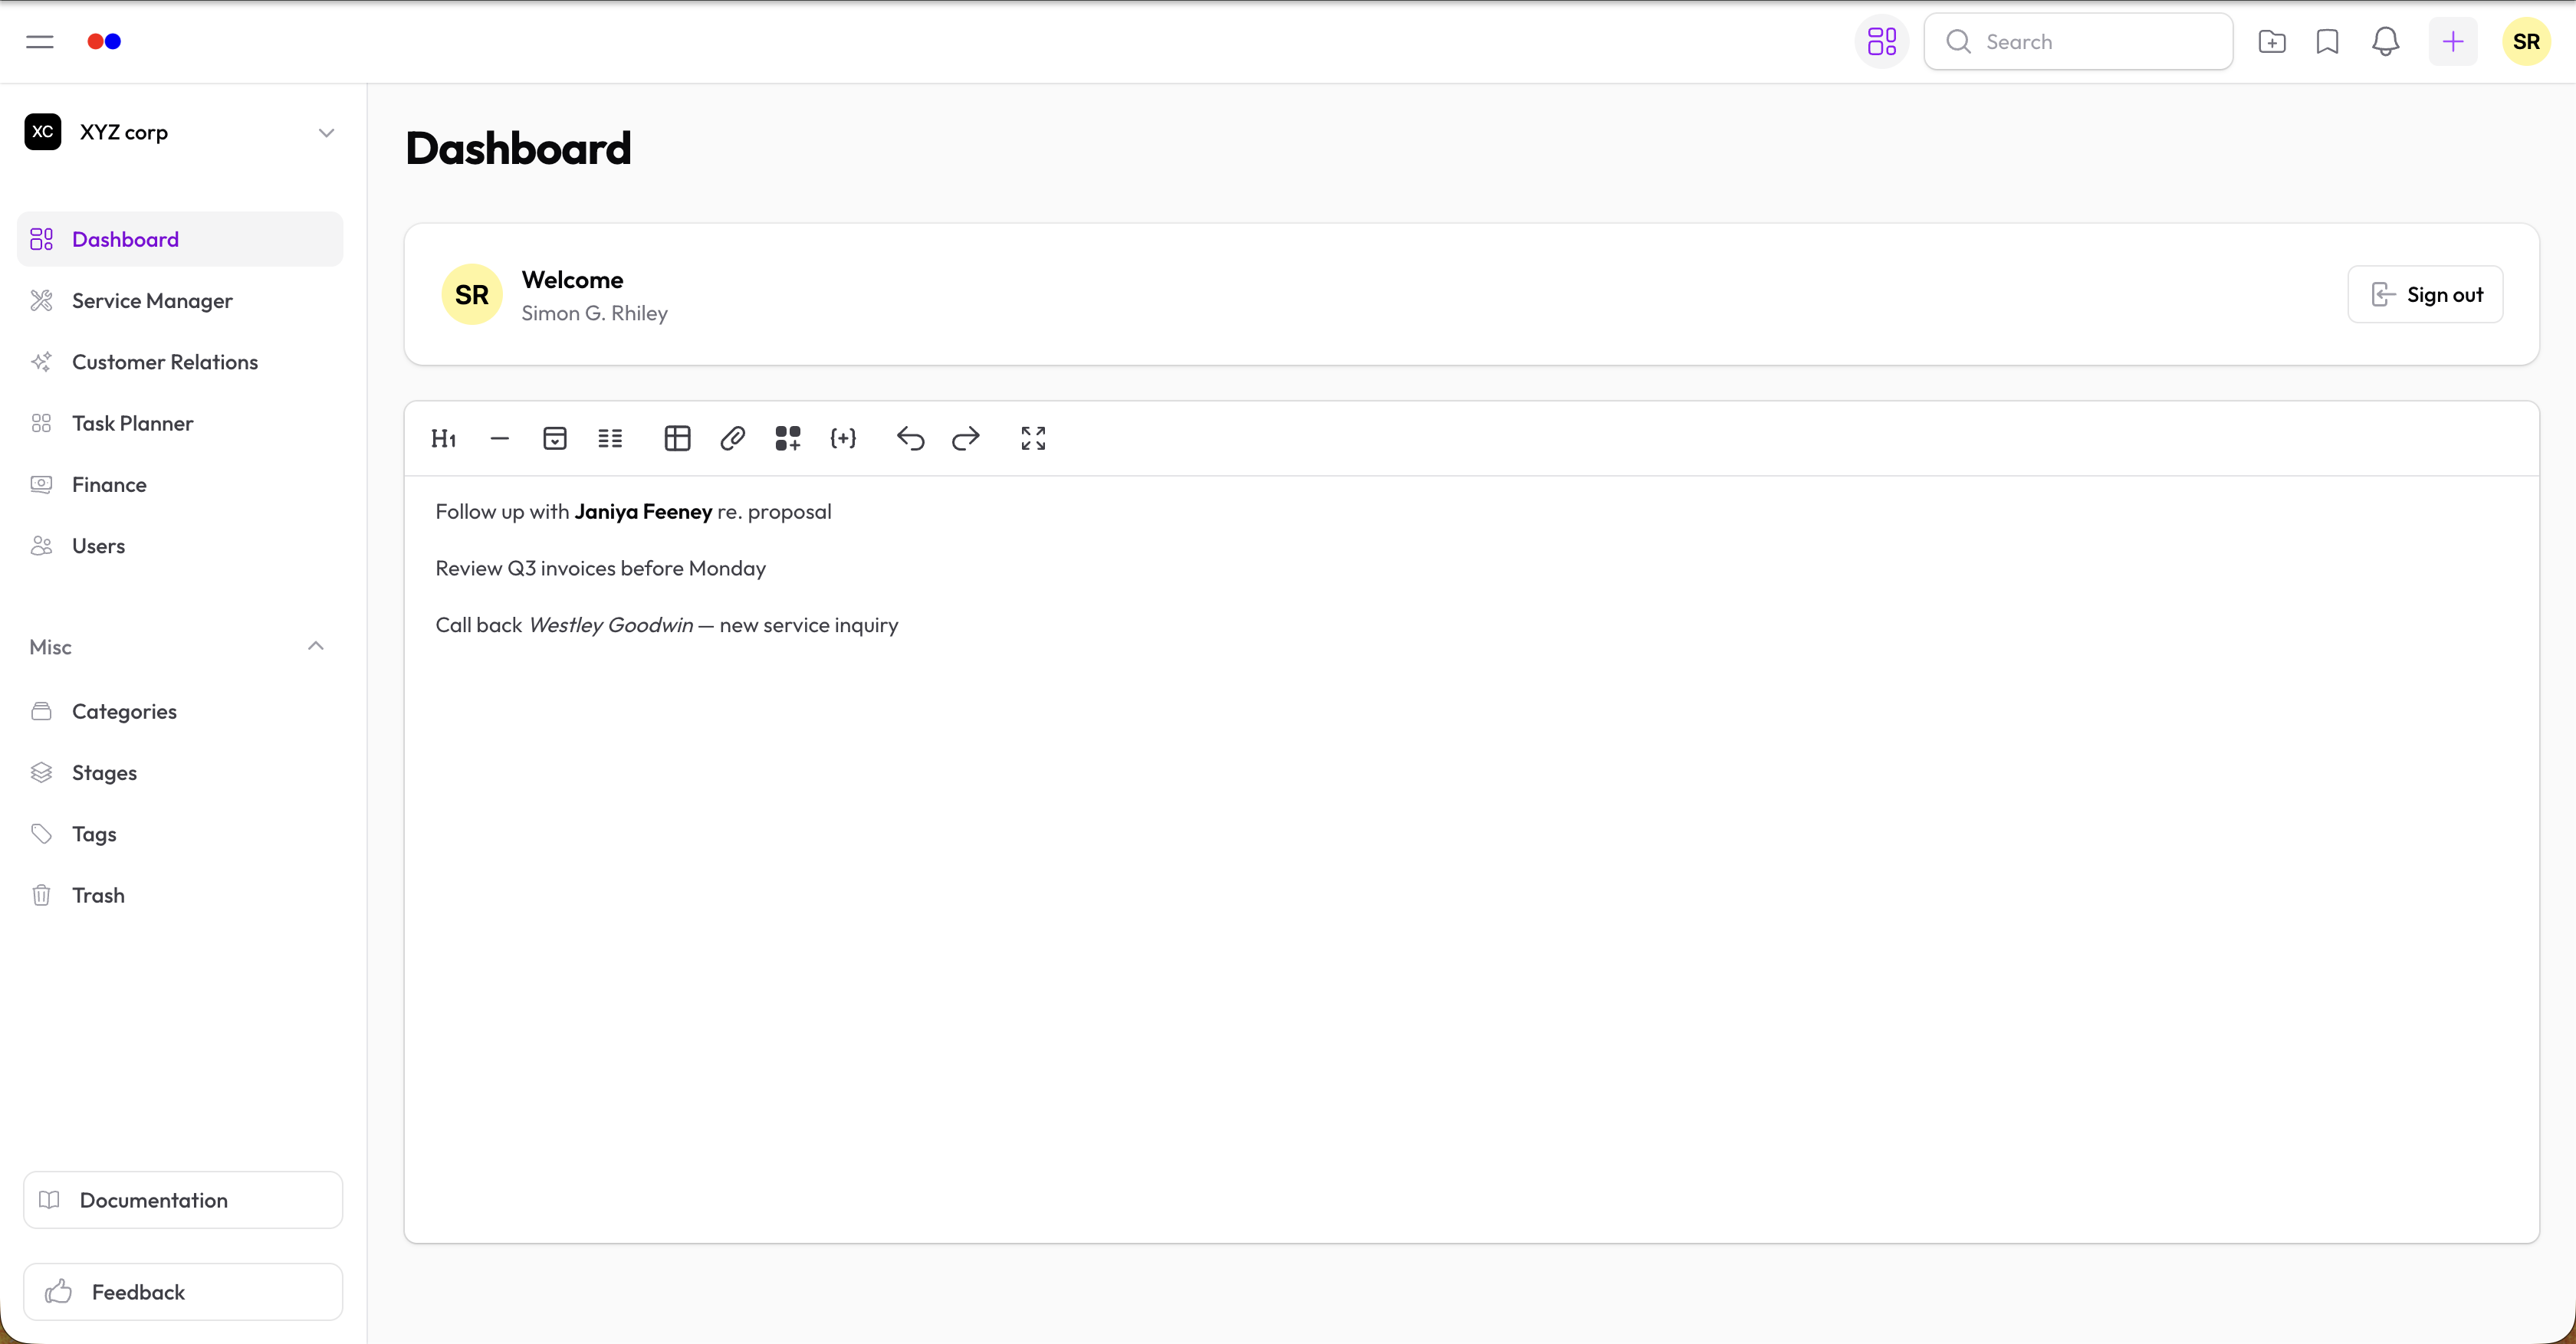This screenshot has height=1344, width=2576.
Task: Click the purple plus button in the top bar
Action: click(2453, 42)
